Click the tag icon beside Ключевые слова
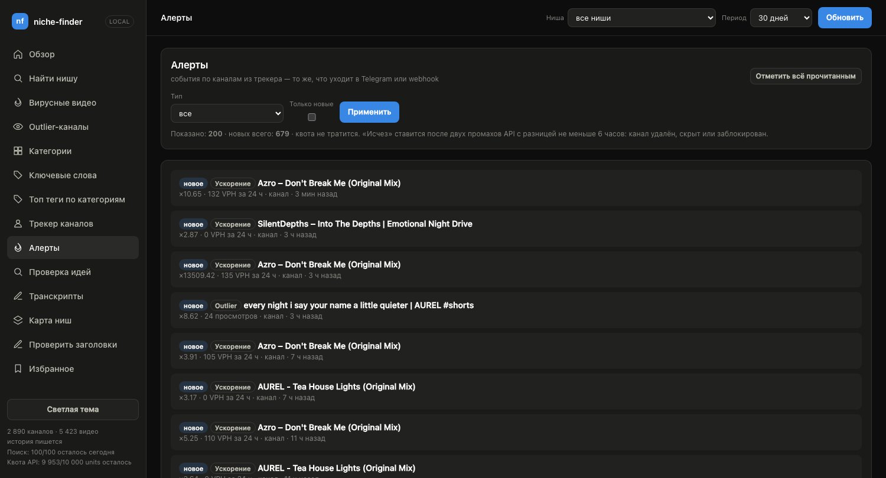This screenshot has height=478, width=886. click(18, 175)
